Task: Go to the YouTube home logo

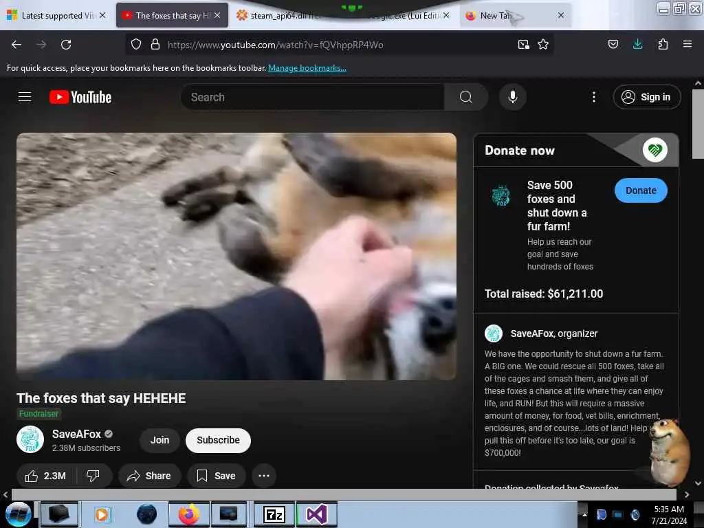Action: pos(80,97)
